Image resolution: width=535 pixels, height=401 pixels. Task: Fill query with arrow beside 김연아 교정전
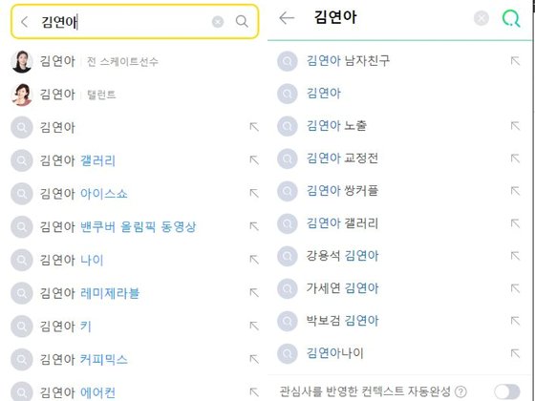tap(515, 158)
